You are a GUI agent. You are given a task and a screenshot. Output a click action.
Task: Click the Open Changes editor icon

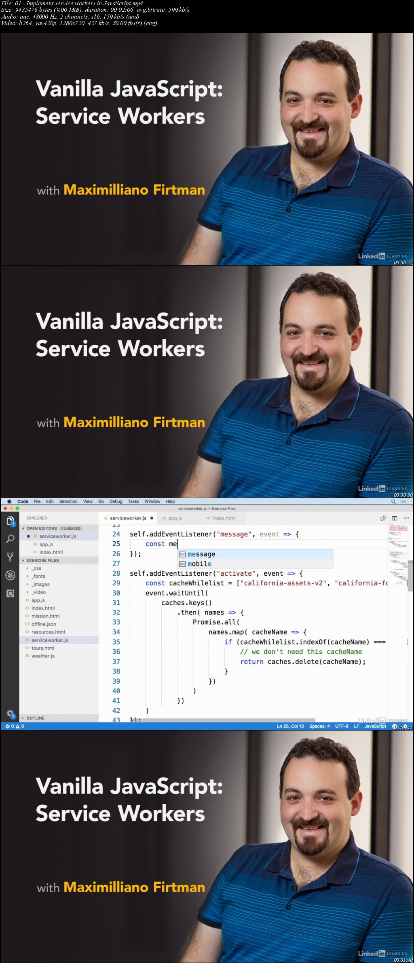[383, 518]
